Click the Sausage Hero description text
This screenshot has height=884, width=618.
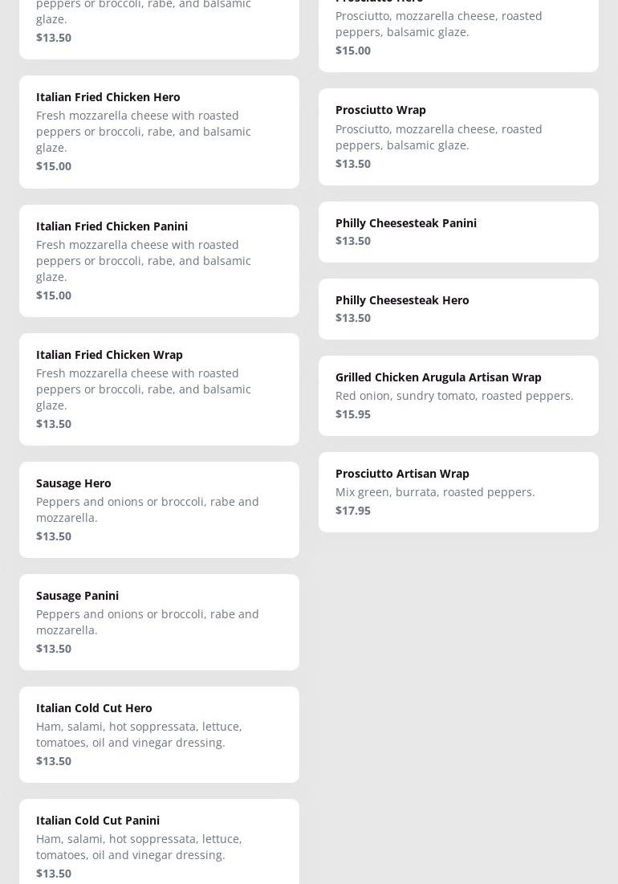(148, 510)
